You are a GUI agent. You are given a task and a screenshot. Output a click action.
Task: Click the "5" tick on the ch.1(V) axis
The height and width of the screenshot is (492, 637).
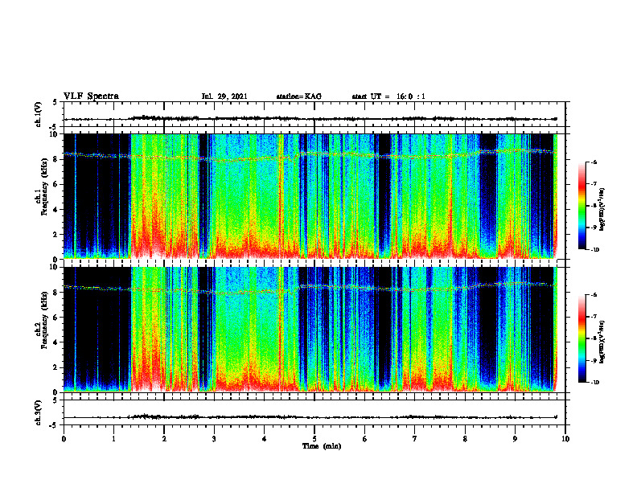pos(55,103)
